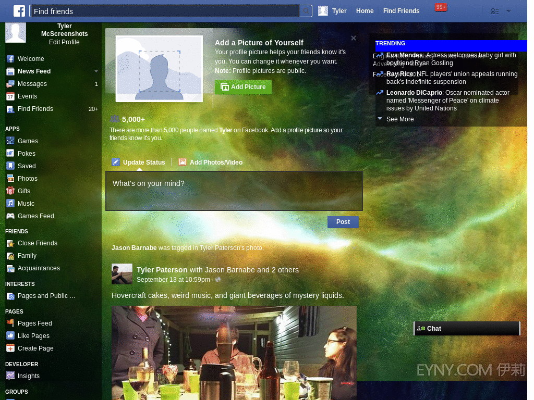The width and height of the screenshot is (534, 400).
Task: Open privacy shortcuts icon in top bar
Action: pyautogui.click(x=494, y=11)
